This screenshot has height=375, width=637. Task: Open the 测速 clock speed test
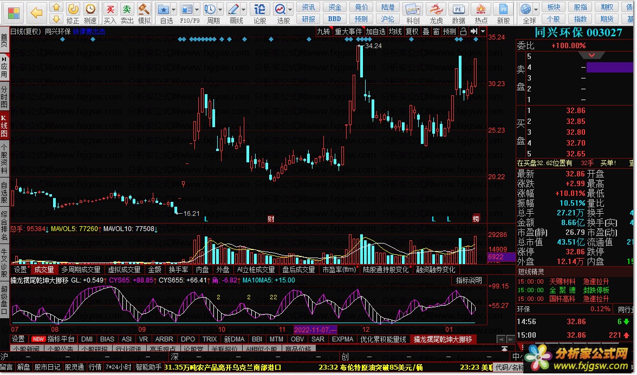[90, 9]
